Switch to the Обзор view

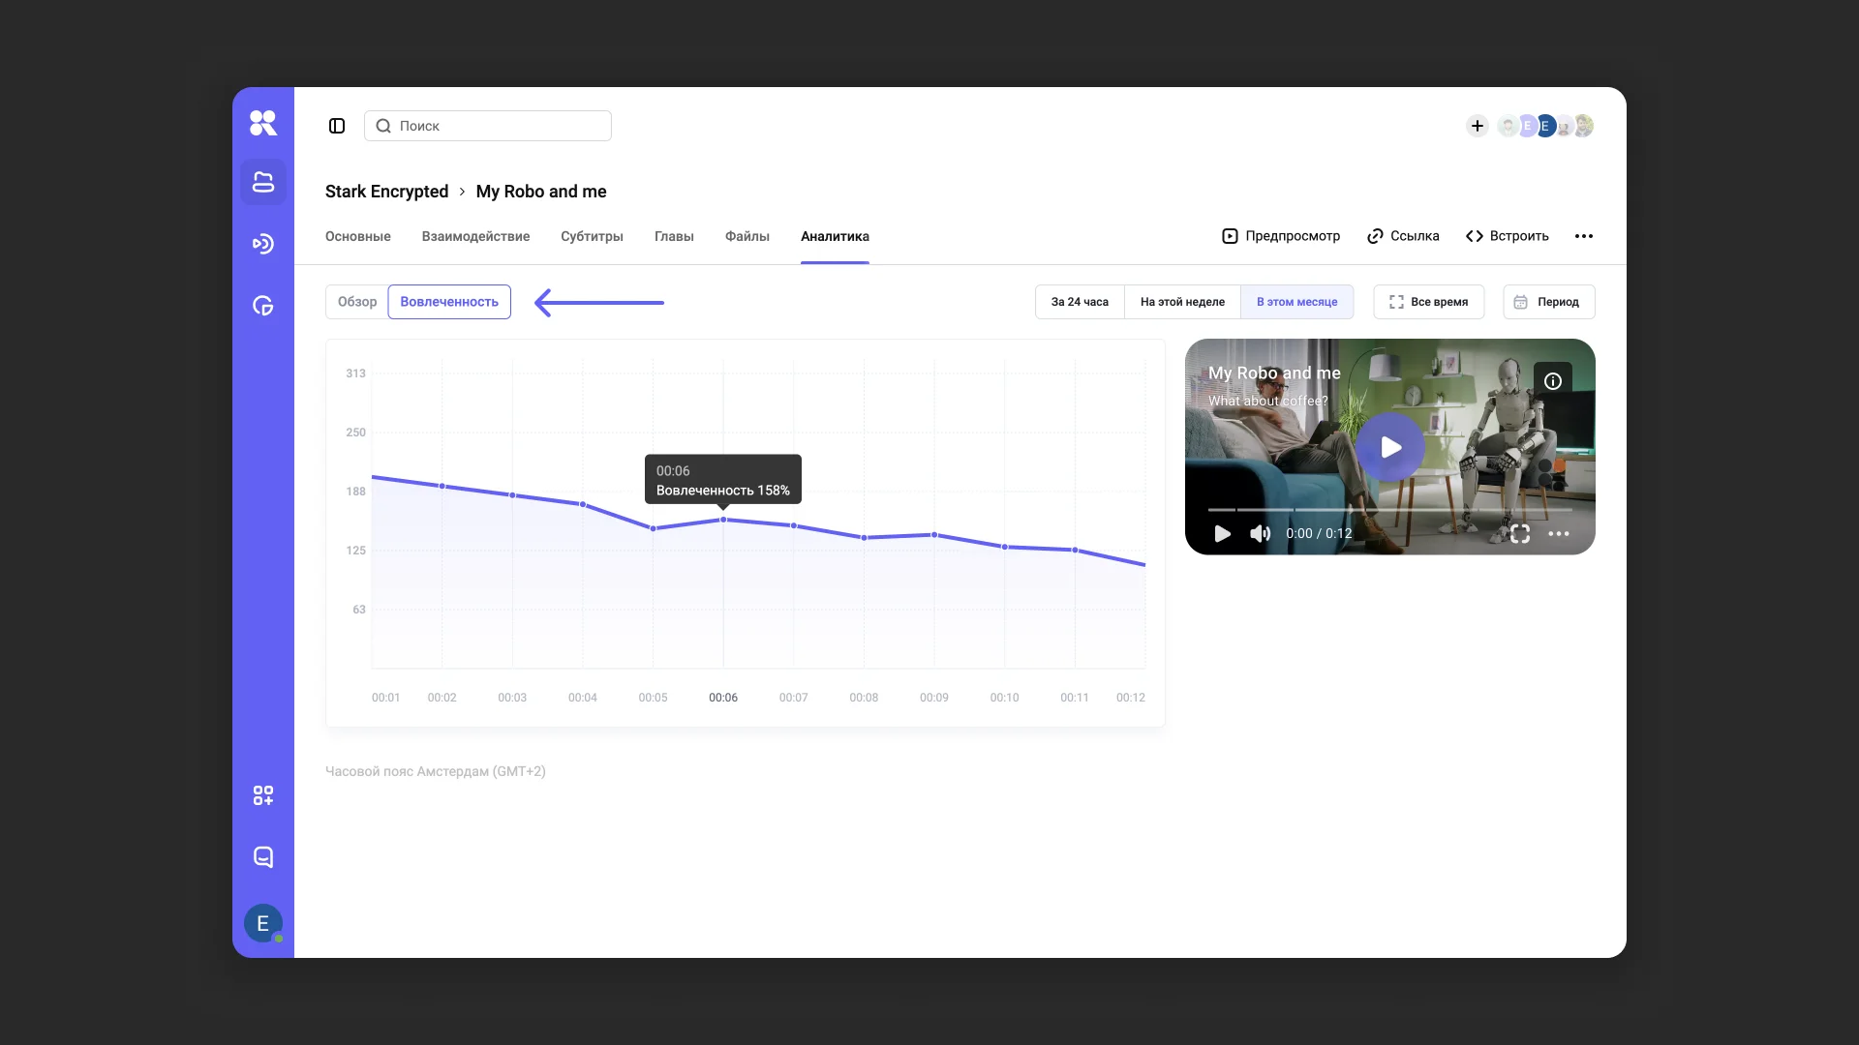tap(356, 302)
